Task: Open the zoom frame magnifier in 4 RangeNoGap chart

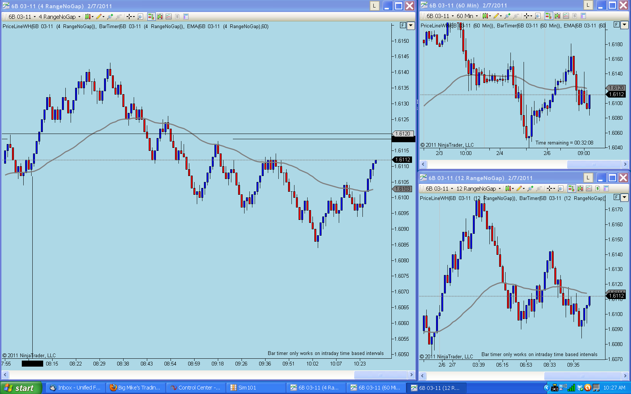Action: pos(140,17)
